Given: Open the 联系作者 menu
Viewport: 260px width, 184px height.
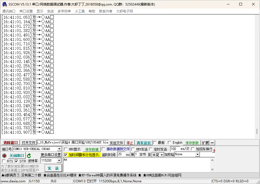Looking at the screenshot, I should click(105, 11).
